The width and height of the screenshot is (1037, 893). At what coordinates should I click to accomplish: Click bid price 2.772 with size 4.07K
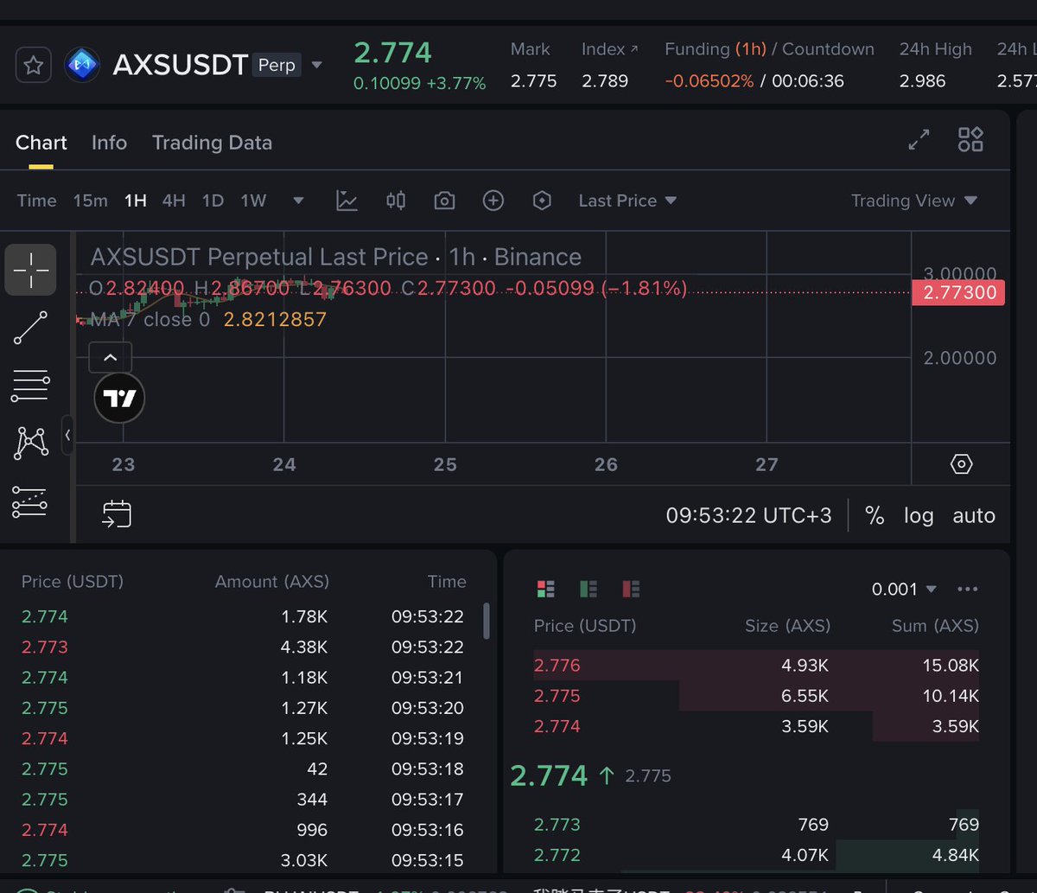557,855
